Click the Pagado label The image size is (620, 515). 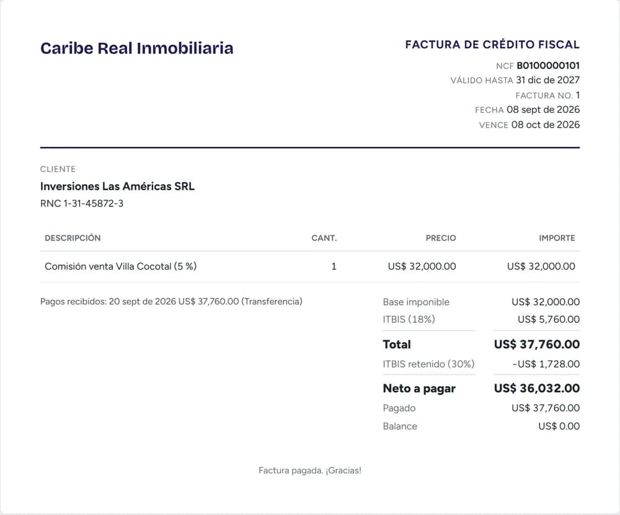(399, 408)
